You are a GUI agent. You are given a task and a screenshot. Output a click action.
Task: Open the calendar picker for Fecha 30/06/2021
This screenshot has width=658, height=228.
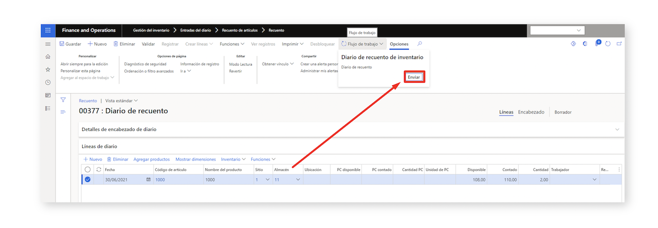[149, 179]
